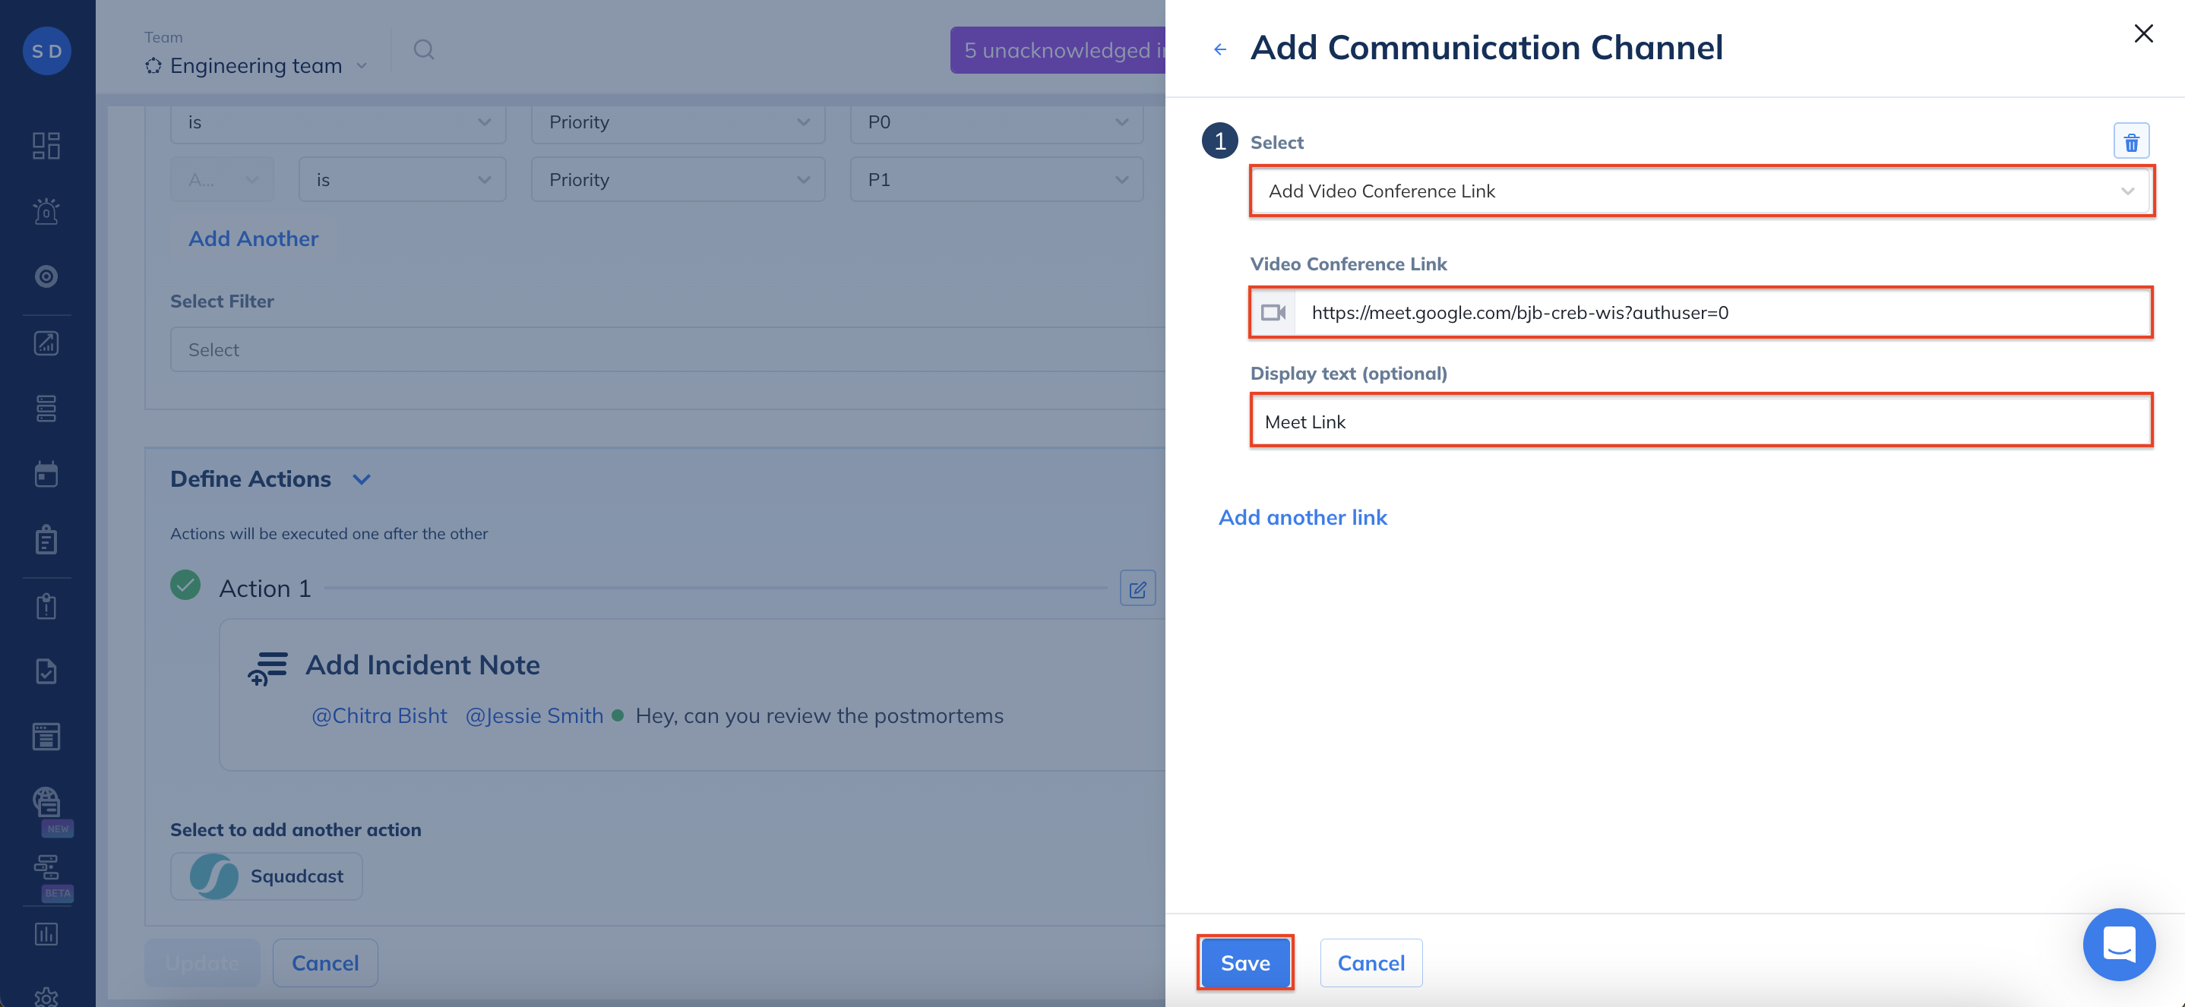Click Cancel in the channel panel

(x=1370, y=963)
